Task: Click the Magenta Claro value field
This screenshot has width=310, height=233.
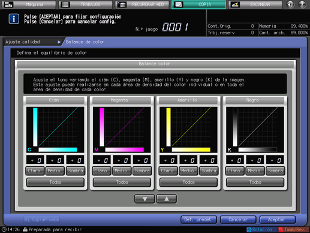Action: tap(102, 160)
